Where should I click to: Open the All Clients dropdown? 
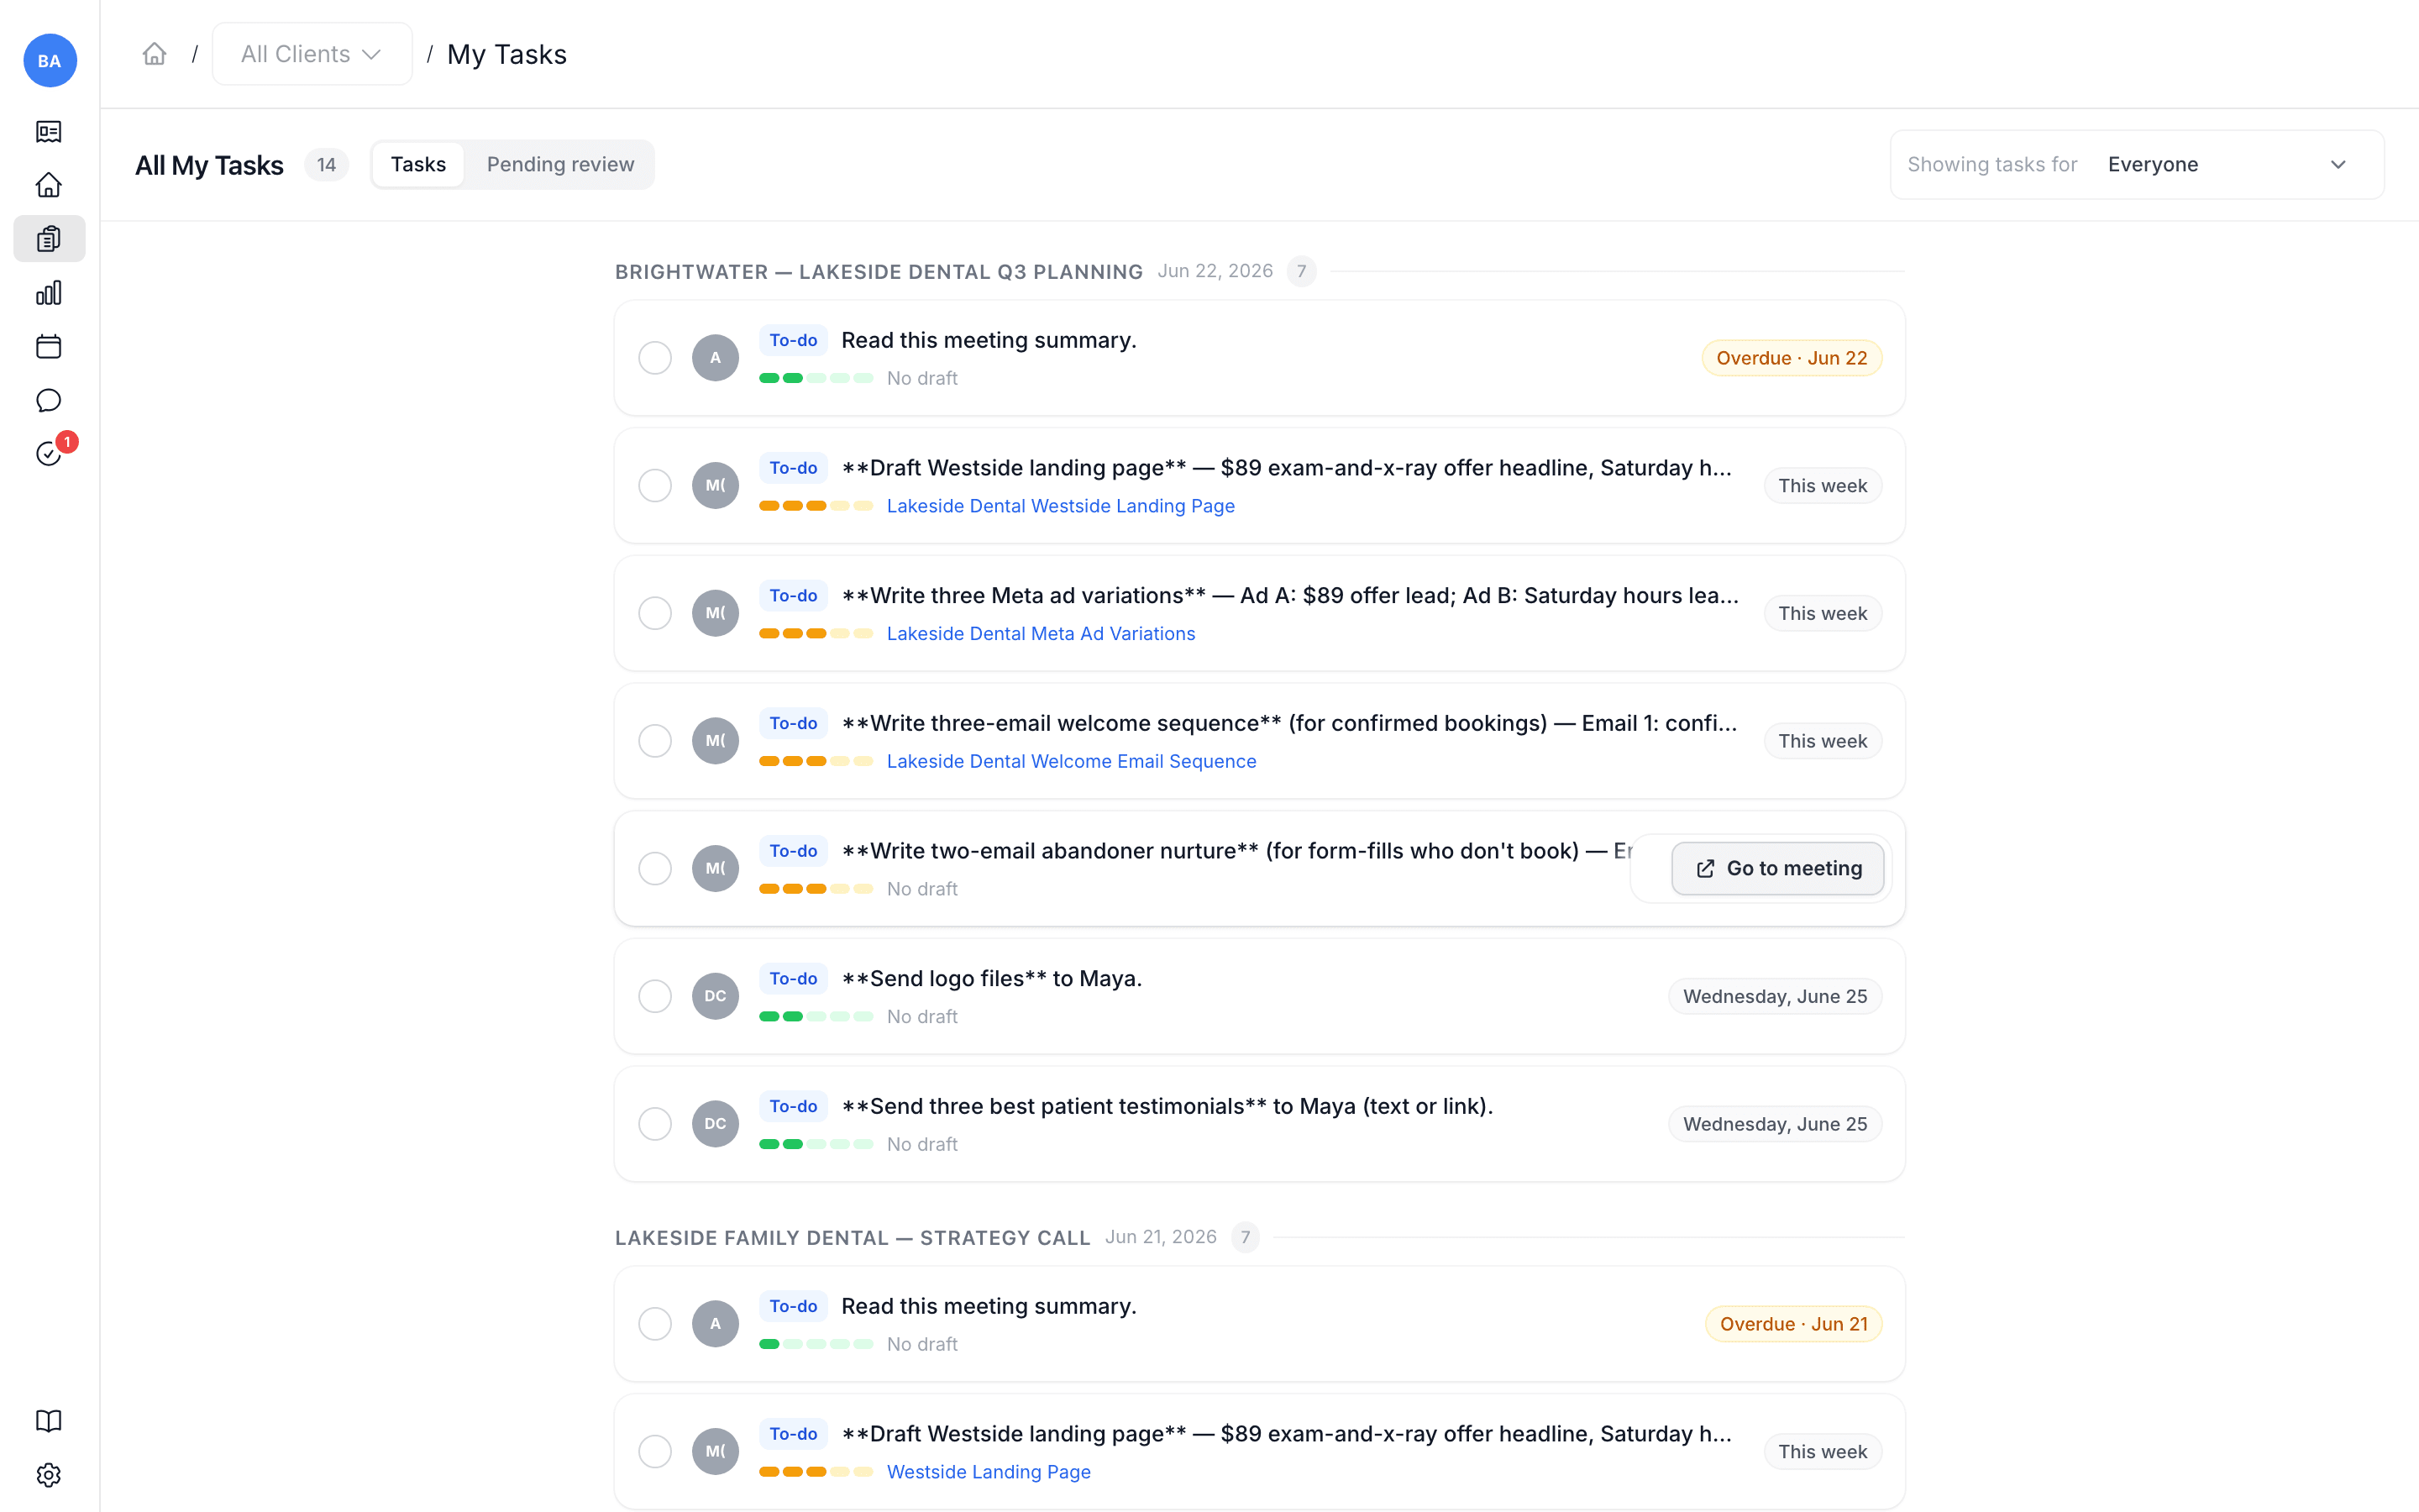tap(312, 54)
